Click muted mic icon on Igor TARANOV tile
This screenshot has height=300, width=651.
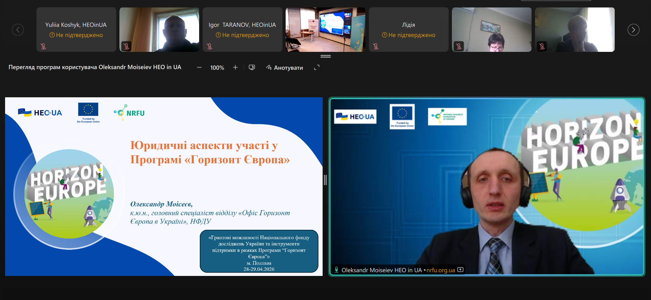(210, 46)
